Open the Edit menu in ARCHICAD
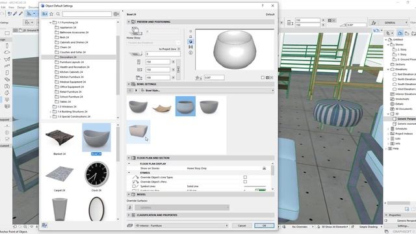 tap(3, 7)
